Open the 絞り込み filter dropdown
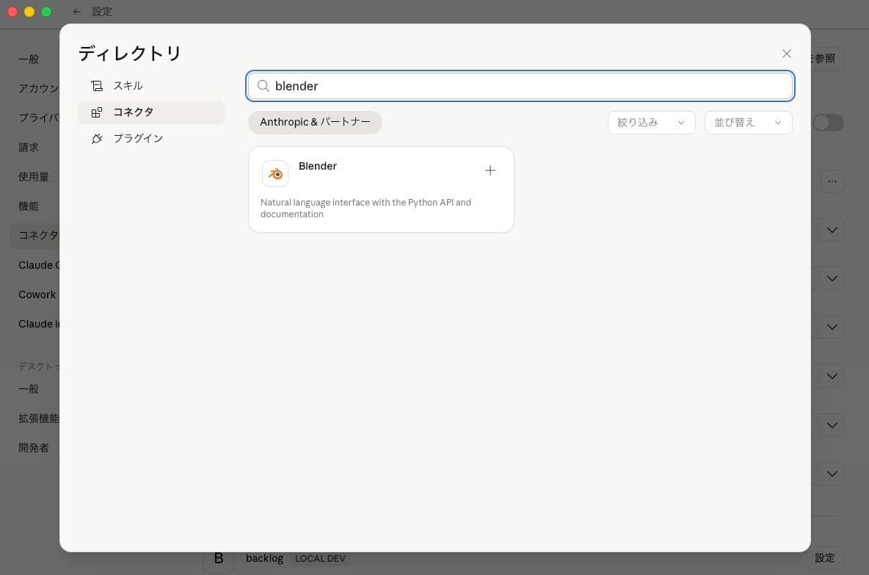The height and width of the screenshot is (575, 869). click(650, 123)
